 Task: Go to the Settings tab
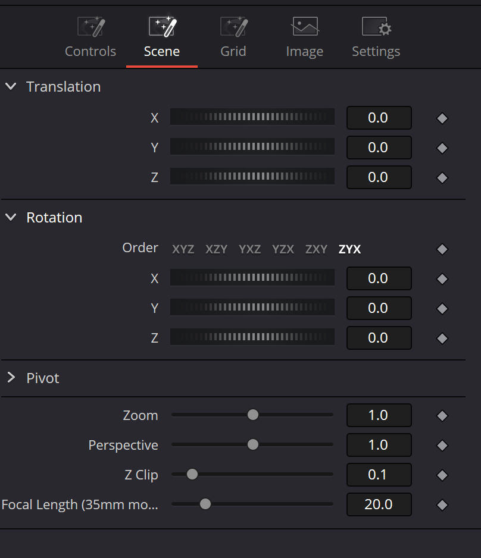click(376, 37)
